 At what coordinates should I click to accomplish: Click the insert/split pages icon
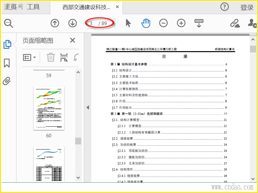64,57
